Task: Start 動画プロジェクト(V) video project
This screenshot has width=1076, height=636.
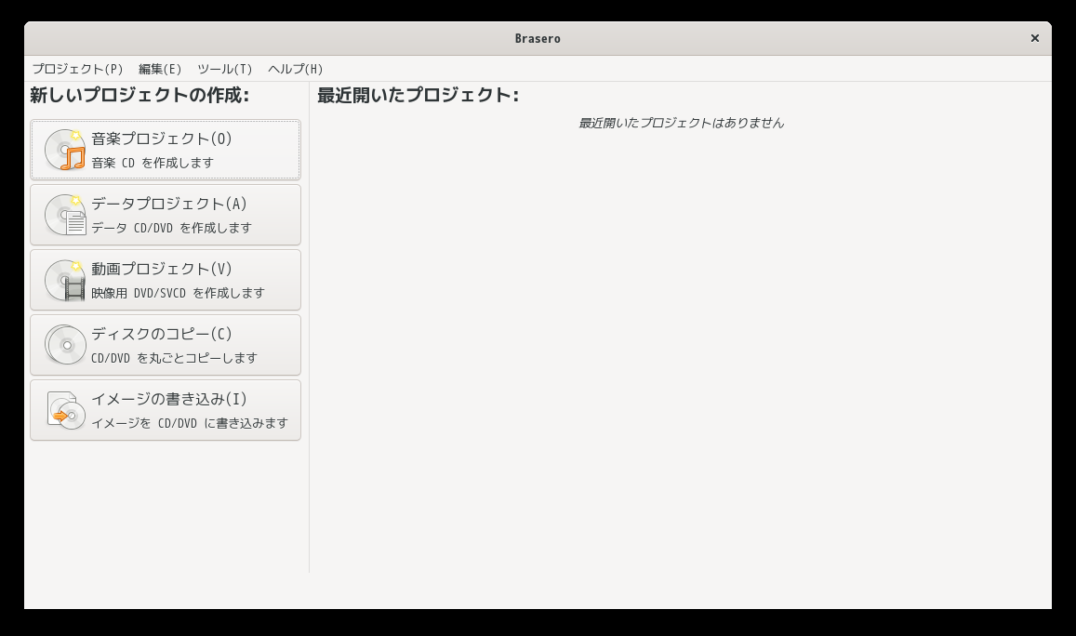Action: click(166, 280)
